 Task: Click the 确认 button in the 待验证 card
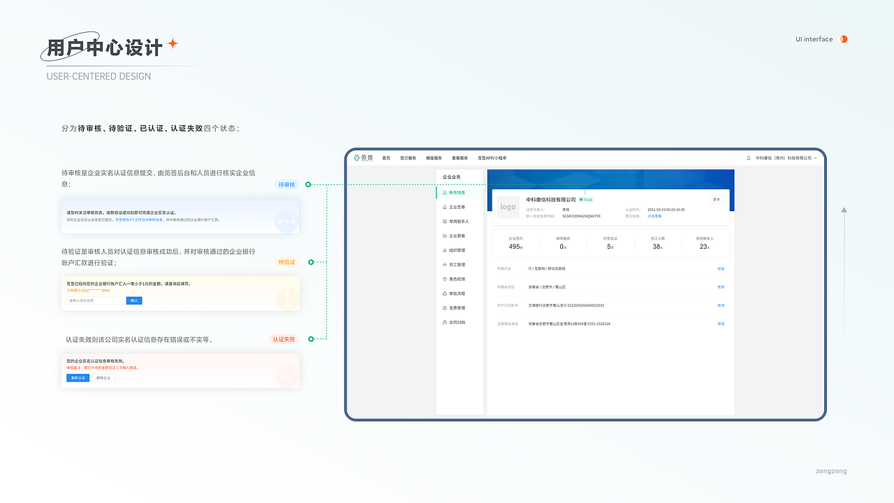pos(134,300)
